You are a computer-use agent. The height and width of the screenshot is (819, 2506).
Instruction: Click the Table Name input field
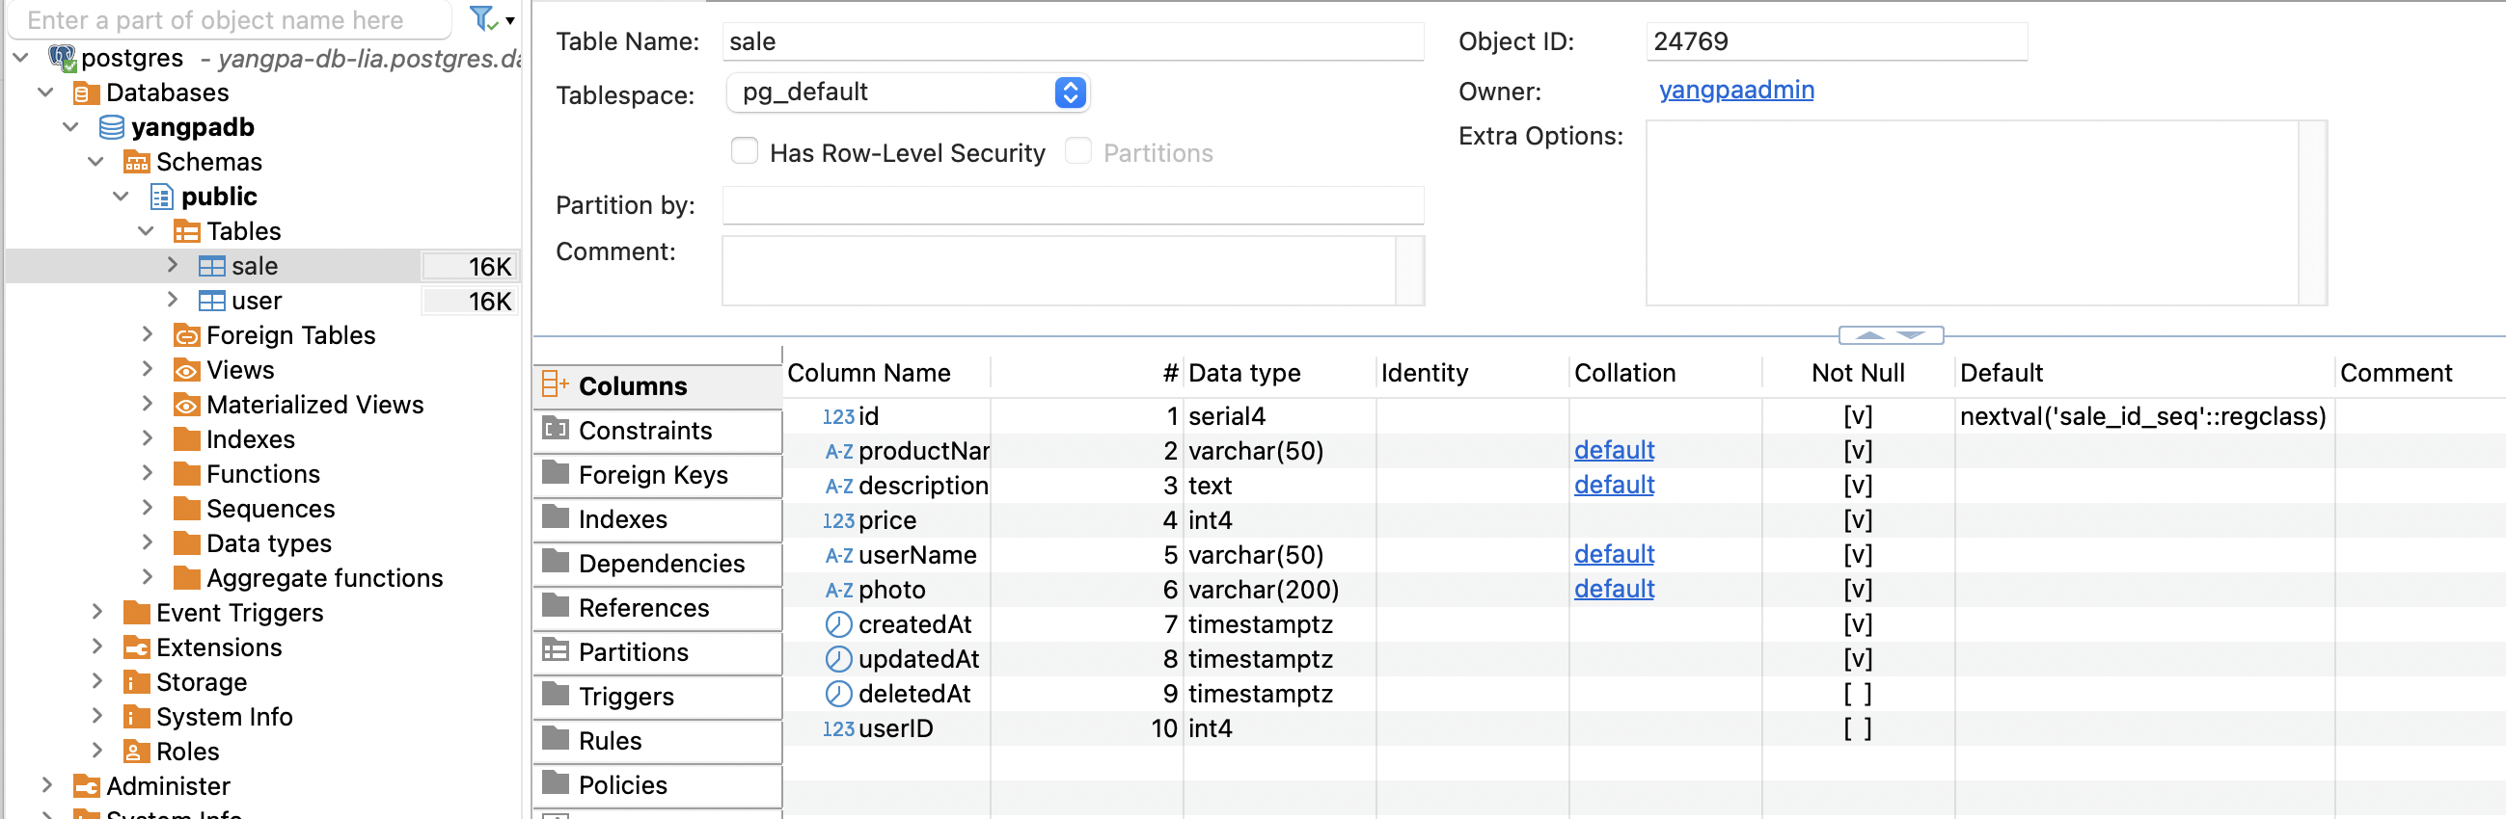coord(1072,41)
